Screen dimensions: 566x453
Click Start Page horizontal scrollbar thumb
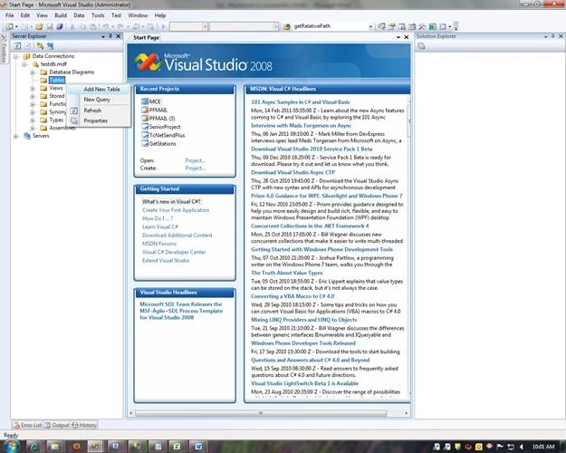261,413
